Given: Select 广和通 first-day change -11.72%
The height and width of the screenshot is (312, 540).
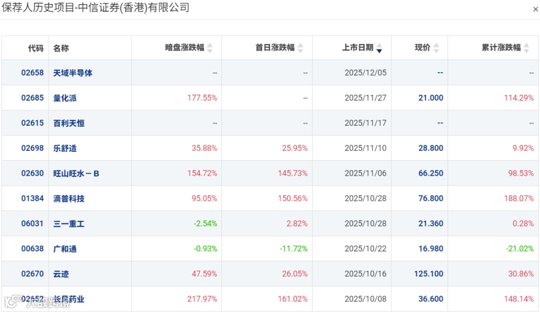Looking at the screenshot, I should coord(293,249).
